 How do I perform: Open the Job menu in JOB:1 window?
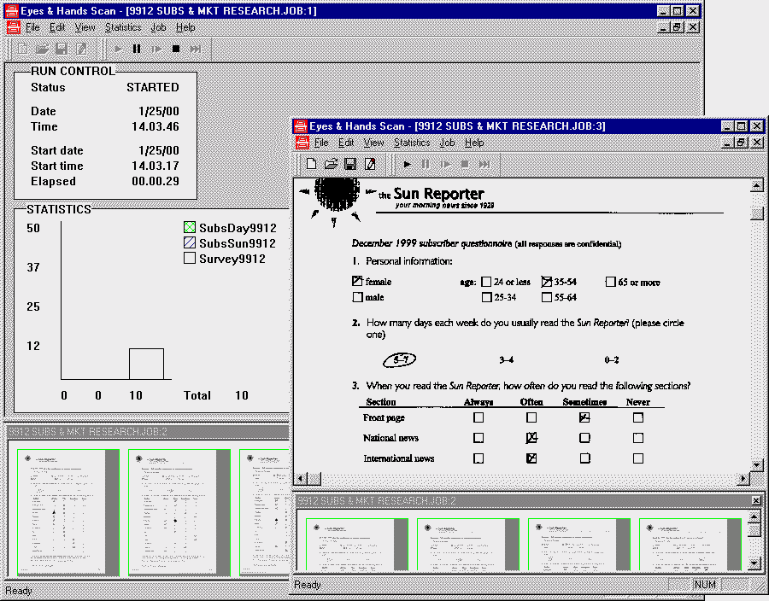(159, 27)
